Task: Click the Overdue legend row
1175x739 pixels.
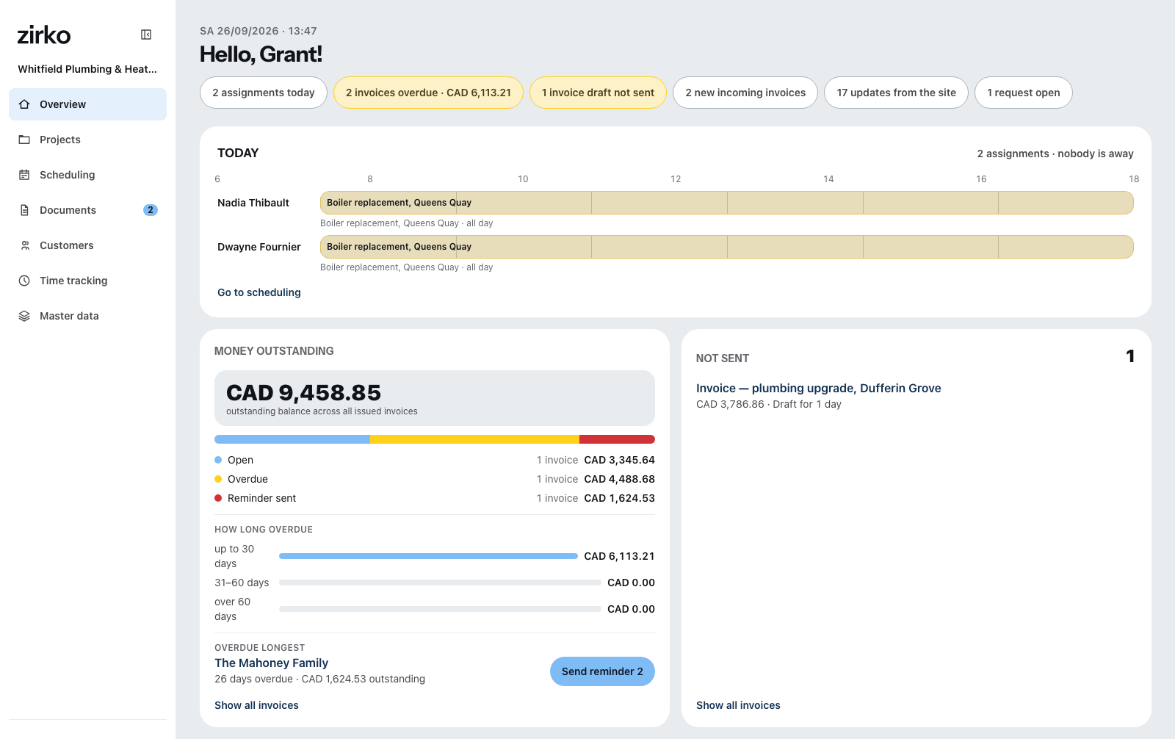Action: coord(435,479)
